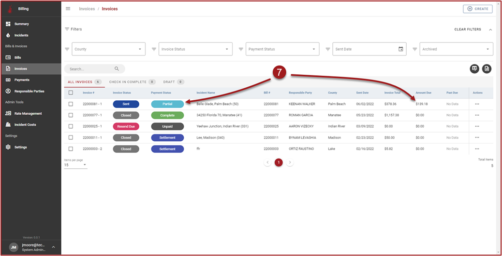Click the Create button
This screenshot has height=256, width=502.
click(477, 9)
